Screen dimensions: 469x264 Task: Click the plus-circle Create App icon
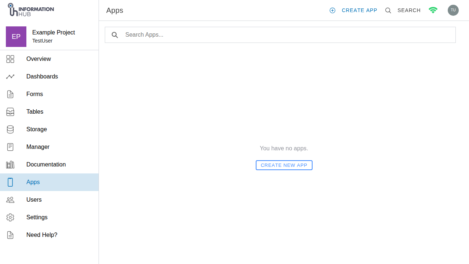click(x=332, y=10)
